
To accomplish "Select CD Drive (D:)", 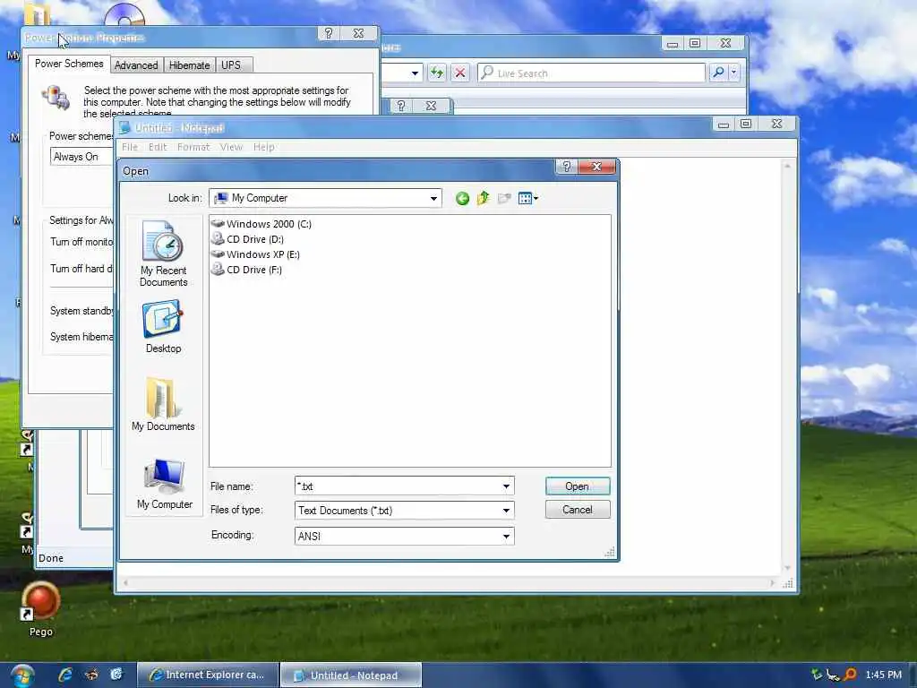I will point(248,239).
